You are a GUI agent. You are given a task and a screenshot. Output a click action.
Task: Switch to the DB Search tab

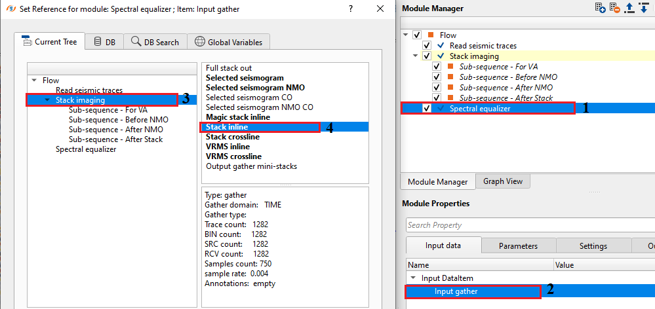[155, 42]
